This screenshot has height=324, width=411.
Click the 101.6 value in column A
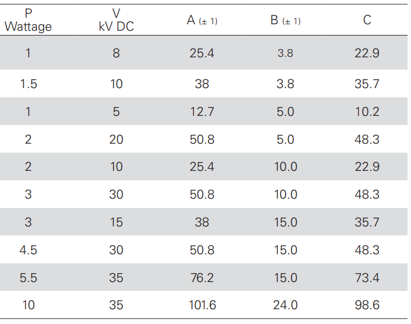point(202,306)
